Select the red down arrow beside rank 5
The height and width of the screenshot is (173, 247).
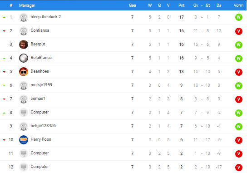(4, 72)
